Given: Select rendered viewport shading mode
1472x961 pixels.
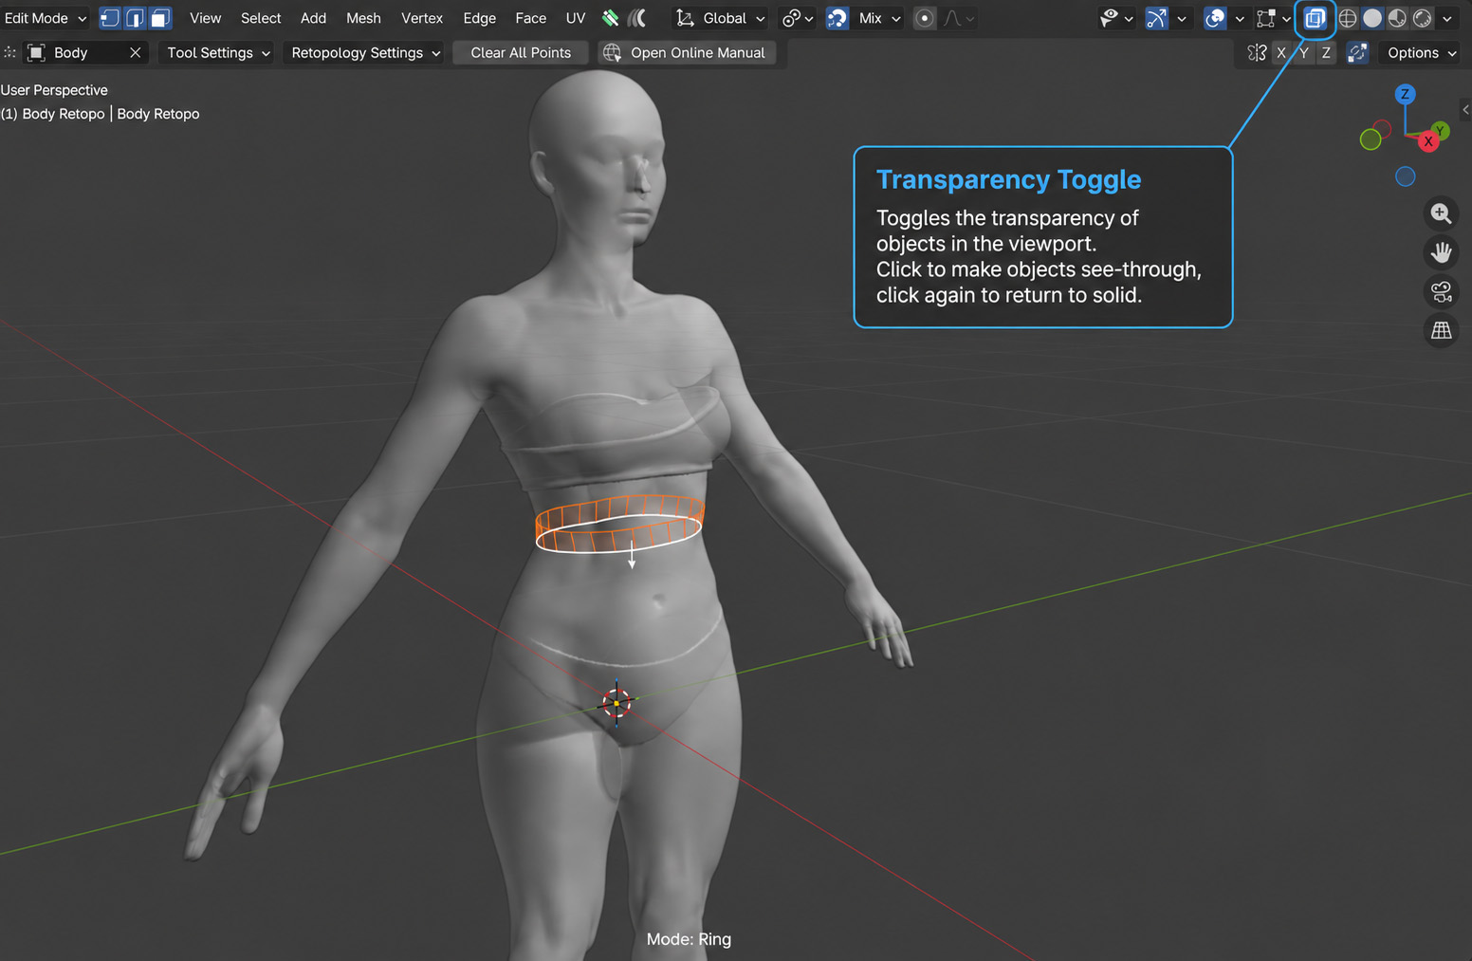Looking at the screenshot, I should tap(1422, 18).
